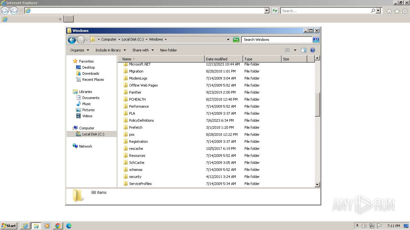Select the Performance folder icon
Viewport: 410px width, 230px height.
126,106
